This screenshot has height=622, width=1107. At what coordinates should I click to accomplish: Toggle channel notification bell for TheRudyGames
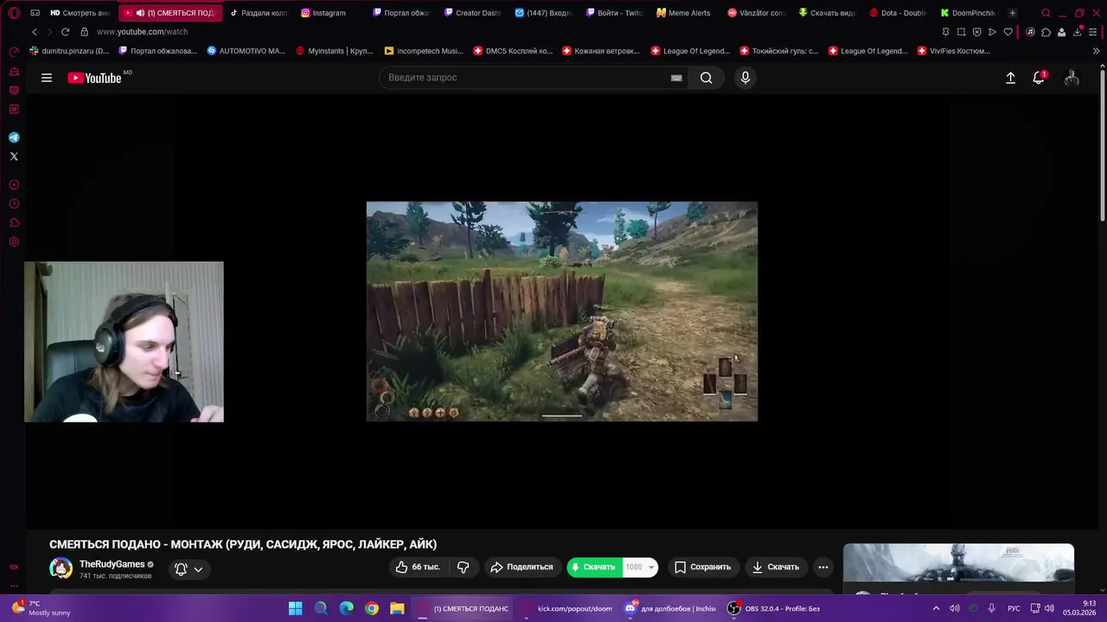pyautogui.click(x=181, y=568)
